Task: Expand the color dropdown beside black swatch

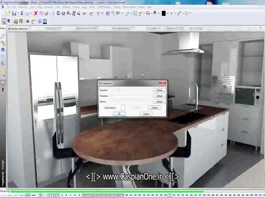Action: (x=168, y=13)
